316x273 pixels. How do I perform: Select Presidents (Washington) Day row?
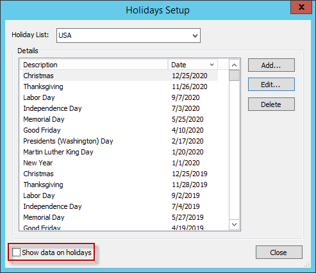[120, 141]
